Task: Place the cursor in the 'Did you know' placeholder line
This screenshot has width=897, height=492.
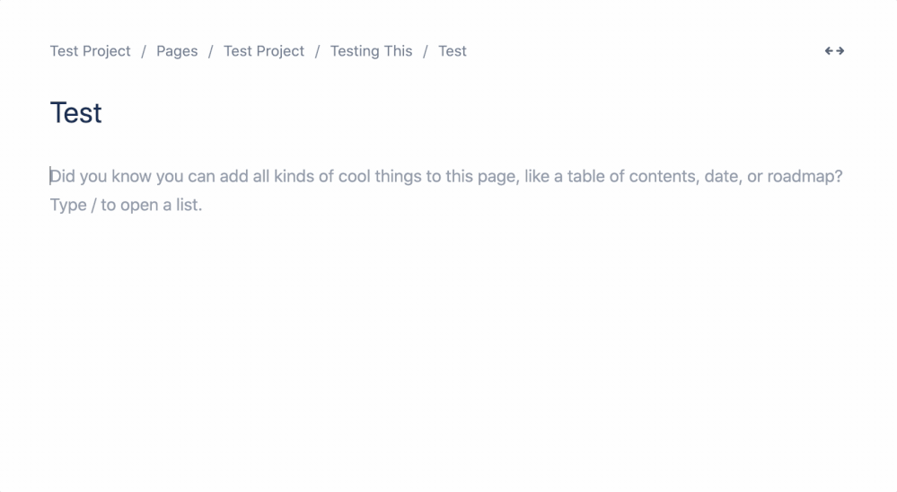Action: pyautogui.click(x=446, y=176)
